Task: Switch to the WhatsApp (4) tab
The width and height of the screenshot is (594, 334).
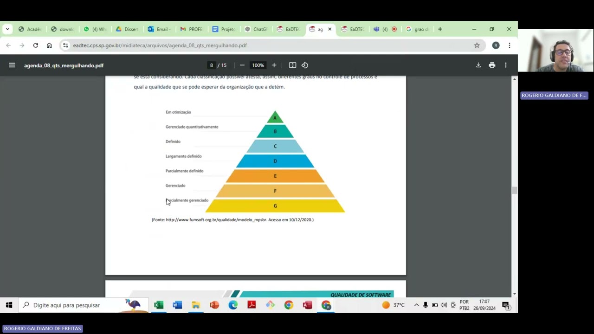Action: coord(95,29)
